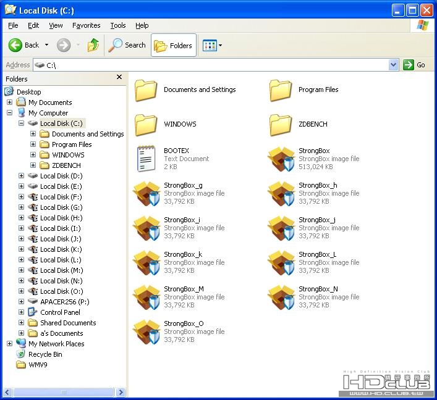The width and height of the screenshot is (437, 400).
Task: Open the Edit menu
Action: click(33, 25)
